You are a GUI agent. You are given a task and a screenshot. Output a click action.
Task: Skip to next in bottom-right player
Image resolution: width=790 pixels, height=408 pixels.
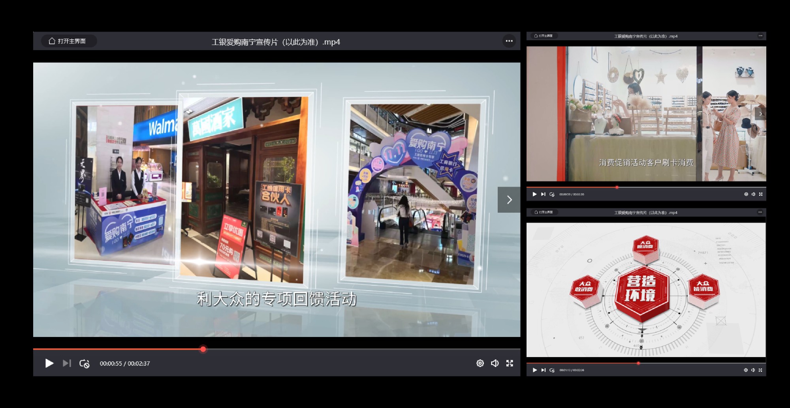tap(543, 370)
